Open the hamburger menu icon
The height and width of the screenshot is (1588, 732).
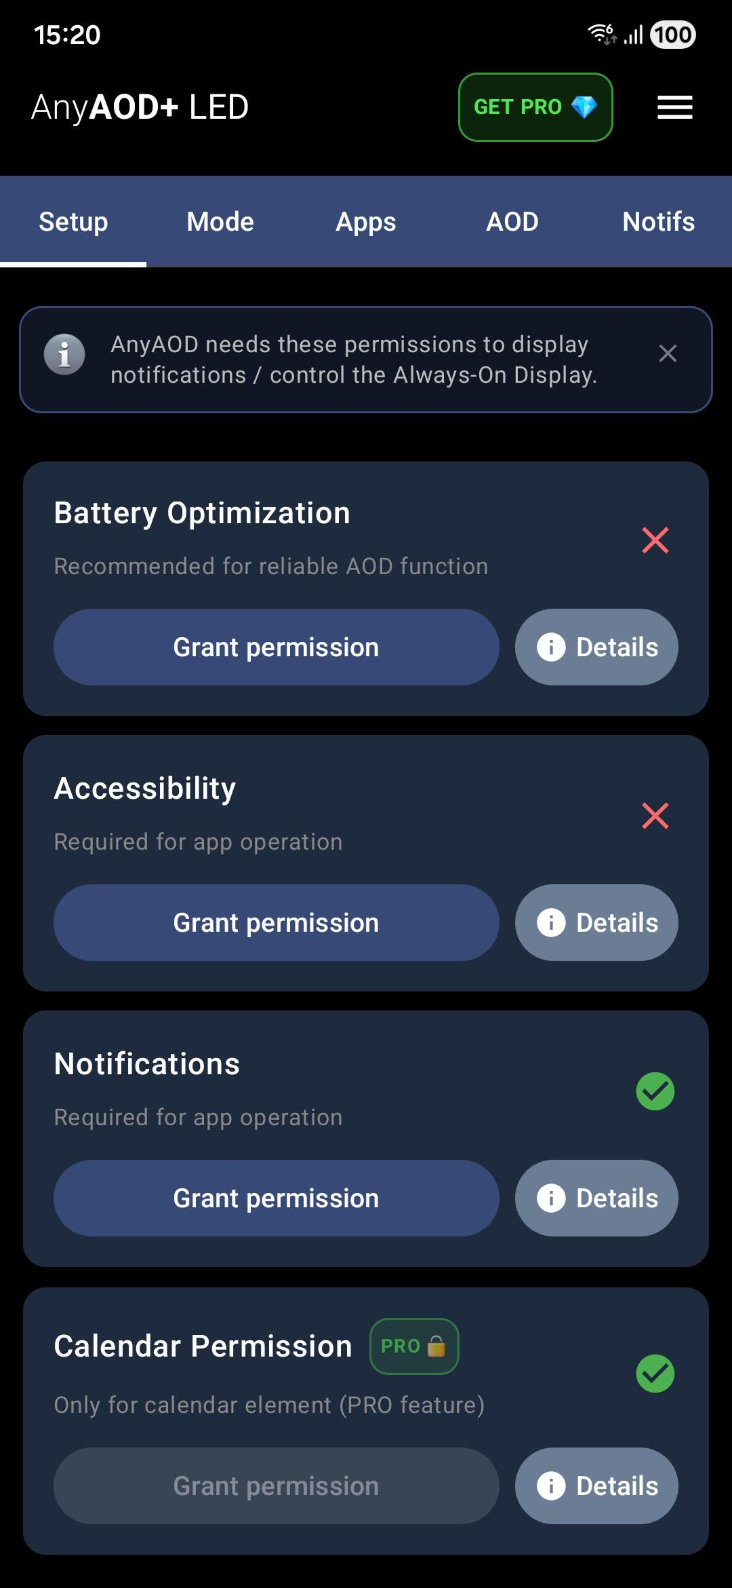pos(674,107)
